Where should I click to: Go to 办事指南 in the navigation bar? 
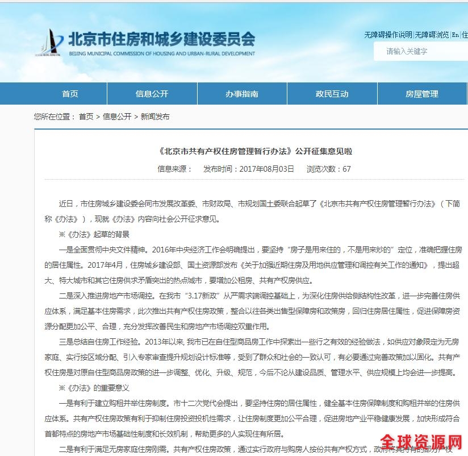point(242,94)
